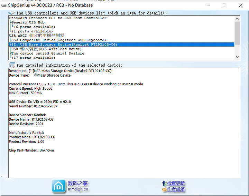Close the ChipGenius window

point(241,5)
